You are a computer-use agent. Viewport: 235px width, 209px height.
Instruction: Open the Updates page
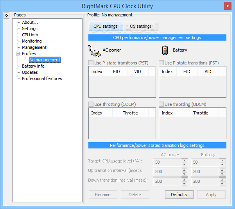pos(30,72)
